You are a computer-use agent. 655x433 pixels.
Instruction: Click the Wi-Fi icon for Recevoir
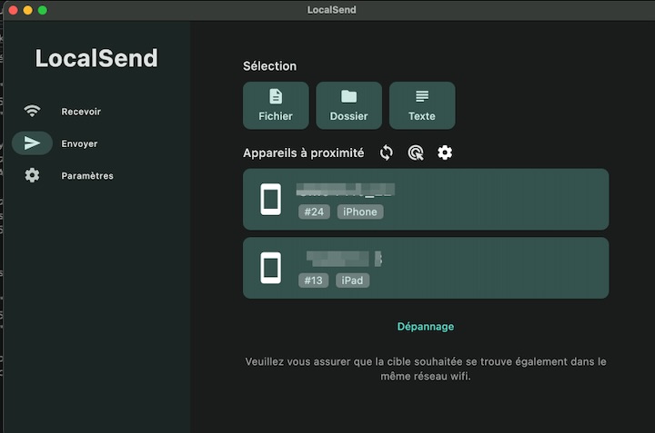[x=33, y=112]
